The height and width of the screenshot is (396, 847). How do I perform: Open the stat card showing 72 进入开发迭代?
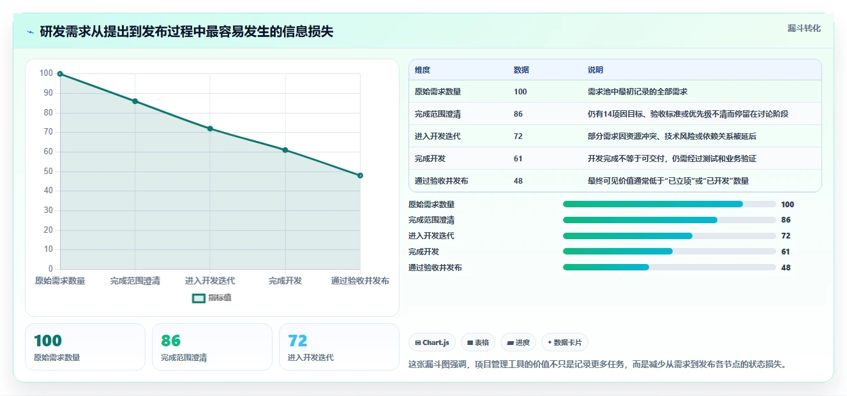[x=339, y=347]
